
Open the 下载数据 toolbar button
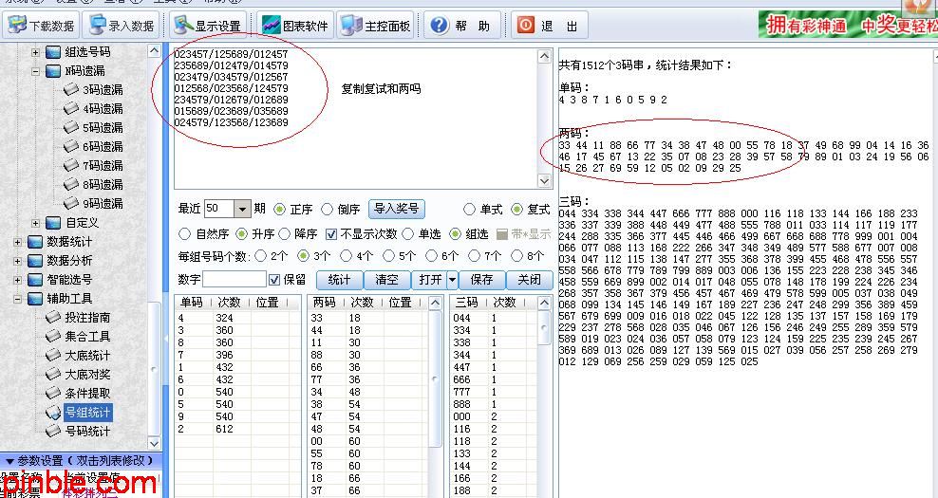click(x=41, y=25)
